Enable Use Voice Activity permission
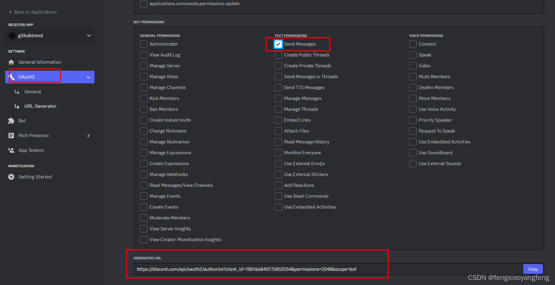This screenshot has width=555, height=285. (413, 109)
